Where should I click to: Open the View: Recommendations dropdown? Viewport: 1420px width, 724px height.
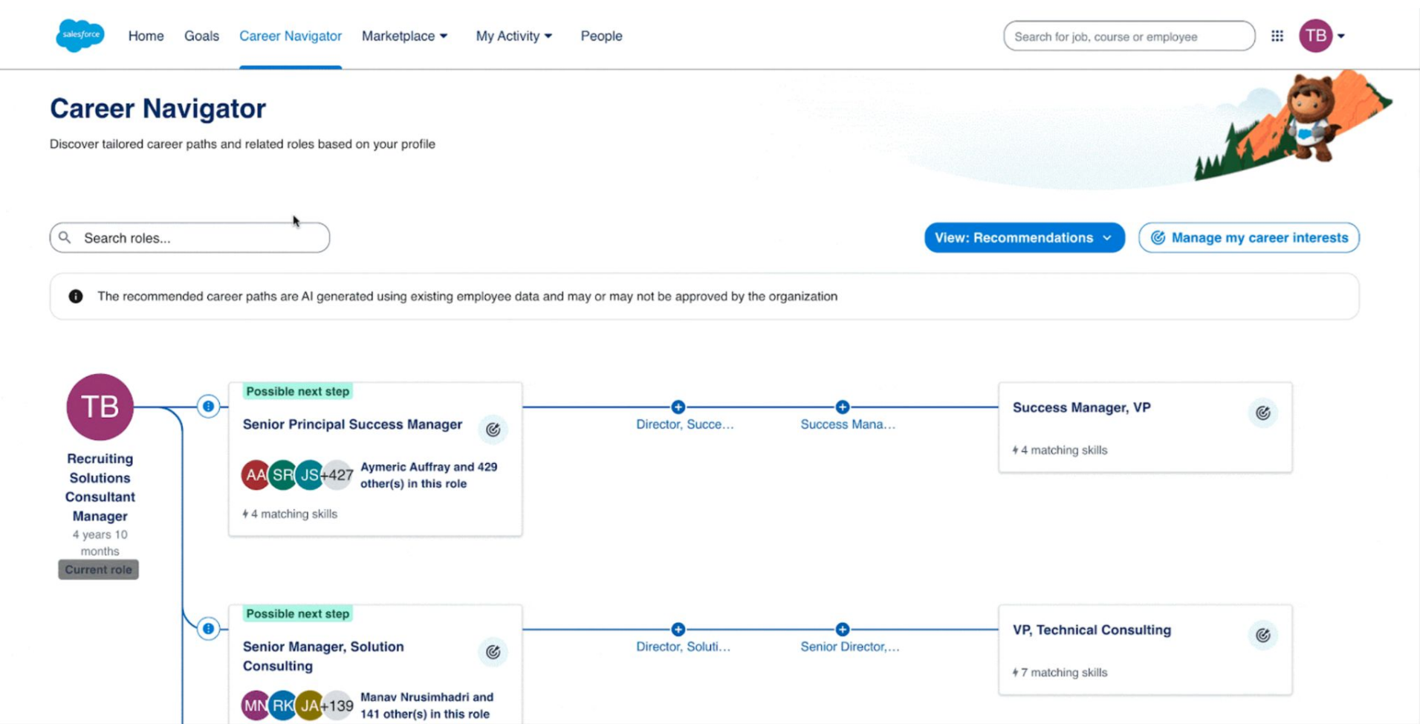[x=1024, y=237]
